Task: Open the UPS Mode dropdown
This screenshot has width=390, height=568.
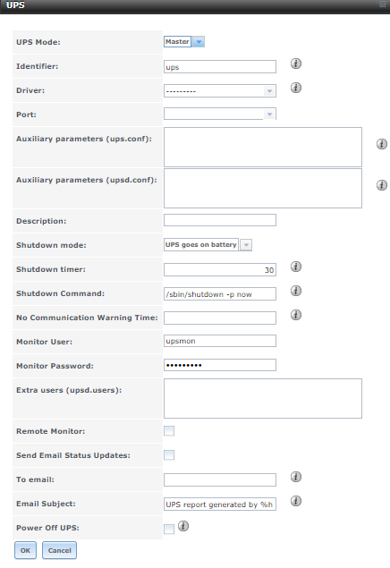Action: (184, 42)
